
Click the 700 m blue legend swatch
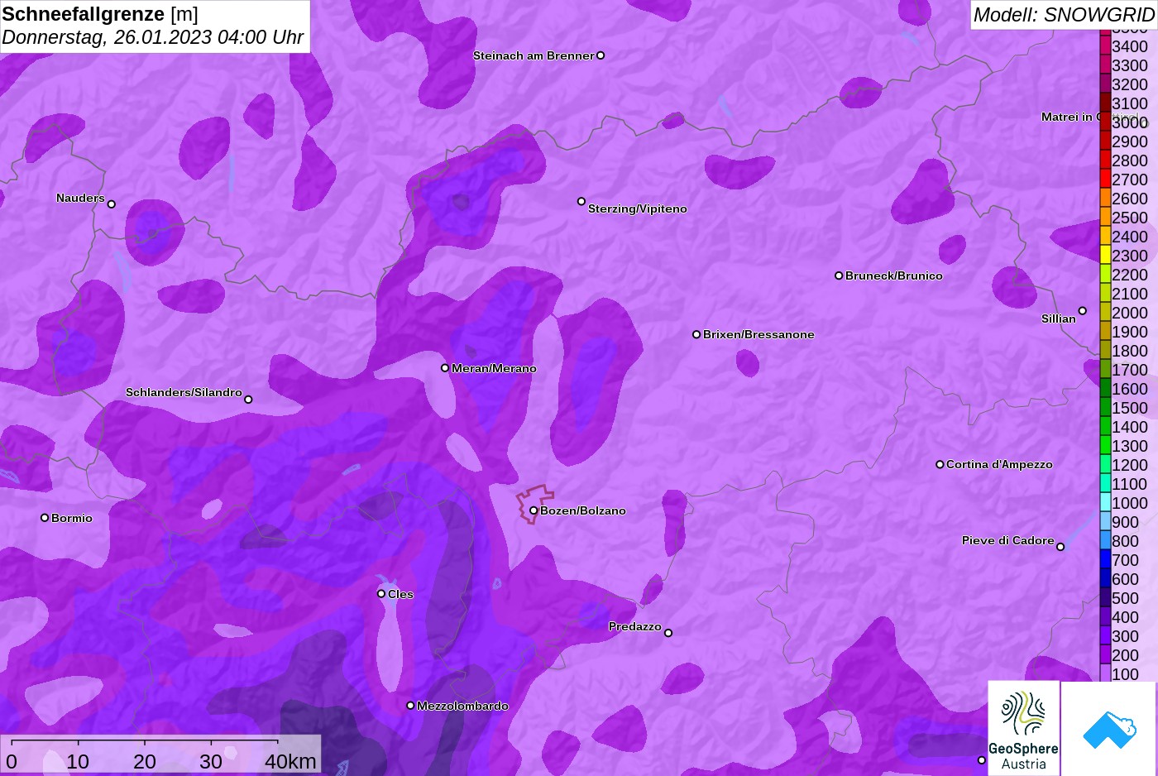point(1105,559)
